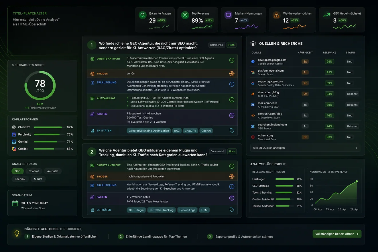Select the Technik focus chip

pos(20,179)
